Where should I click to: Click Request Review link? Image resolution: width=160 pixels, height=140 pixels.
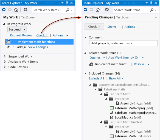point(21,35)
